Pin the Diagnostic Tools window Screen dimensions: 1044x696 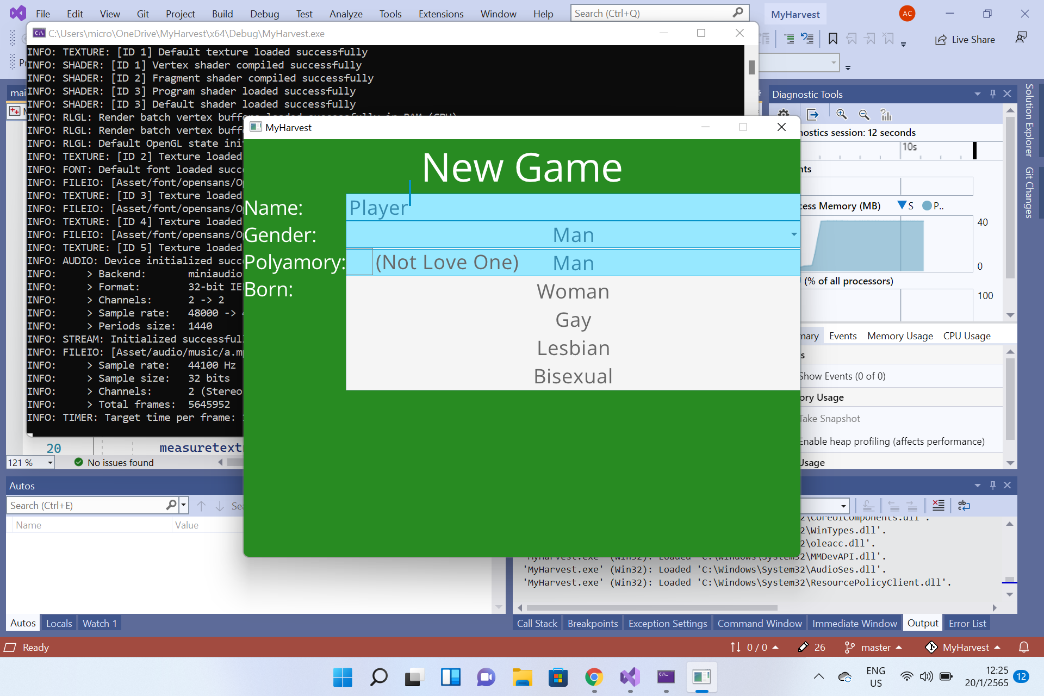(993, 94)
